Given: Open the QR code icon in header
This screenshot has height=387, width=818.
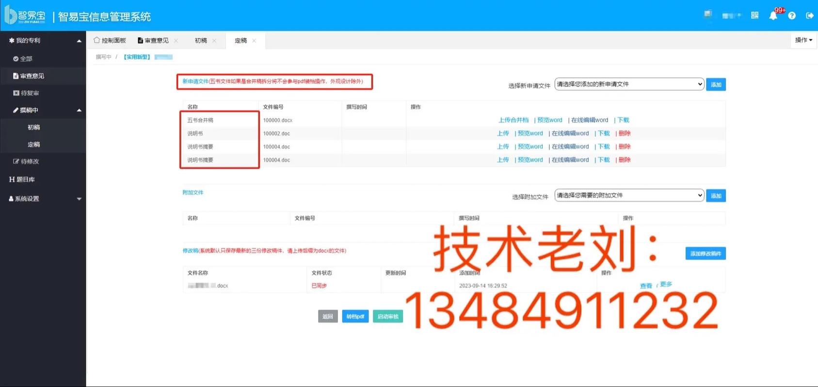Looking at the screenshot, I should point(754,15).
